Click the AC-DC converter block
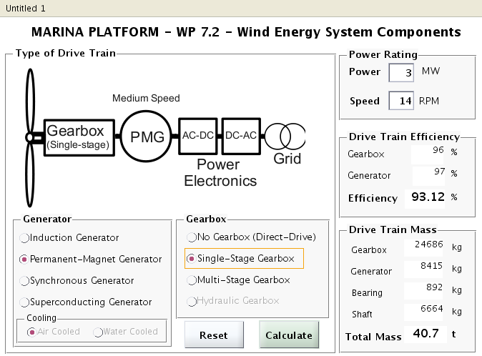This screenshot has width=482, height=356. pos(197,135)
